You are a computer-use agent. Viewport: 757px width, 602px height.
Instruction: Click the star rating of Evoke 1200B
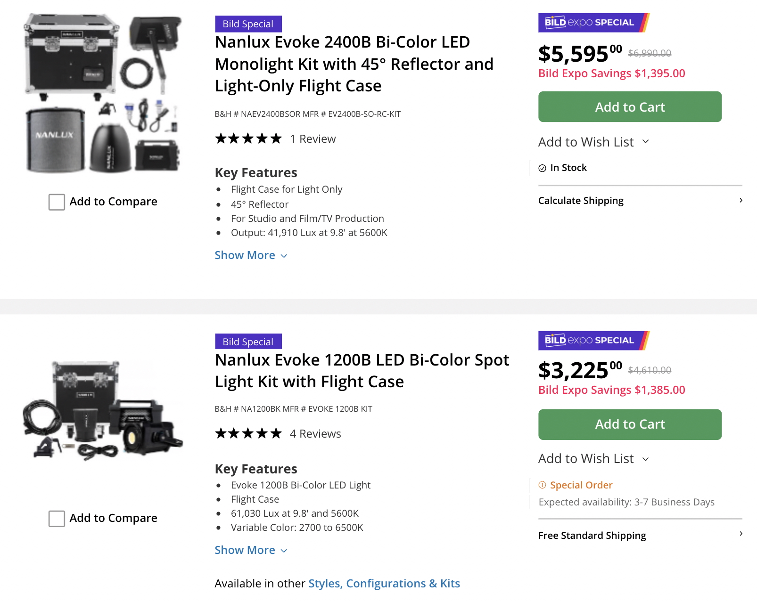(x=248, y=433)
